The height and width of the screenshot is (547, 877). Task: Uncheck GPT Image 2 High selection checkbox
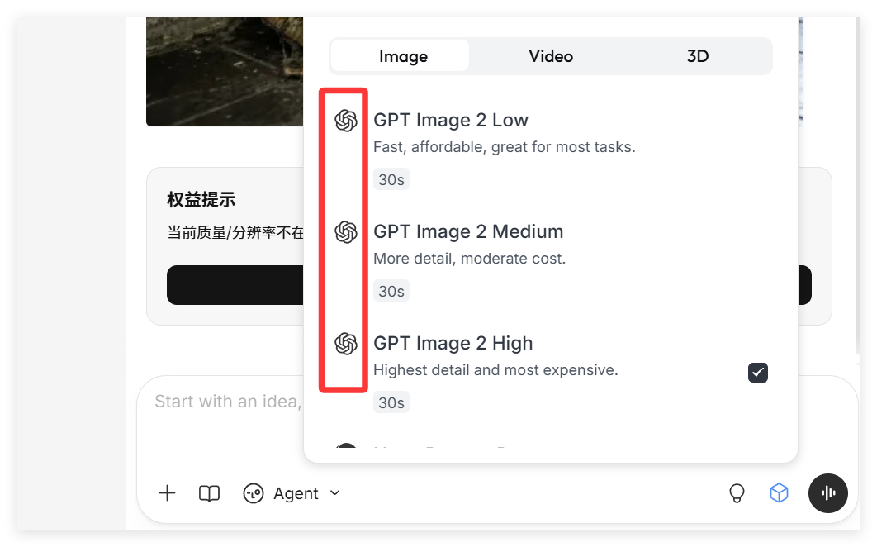pyautogui.click(x=757, y=373)
